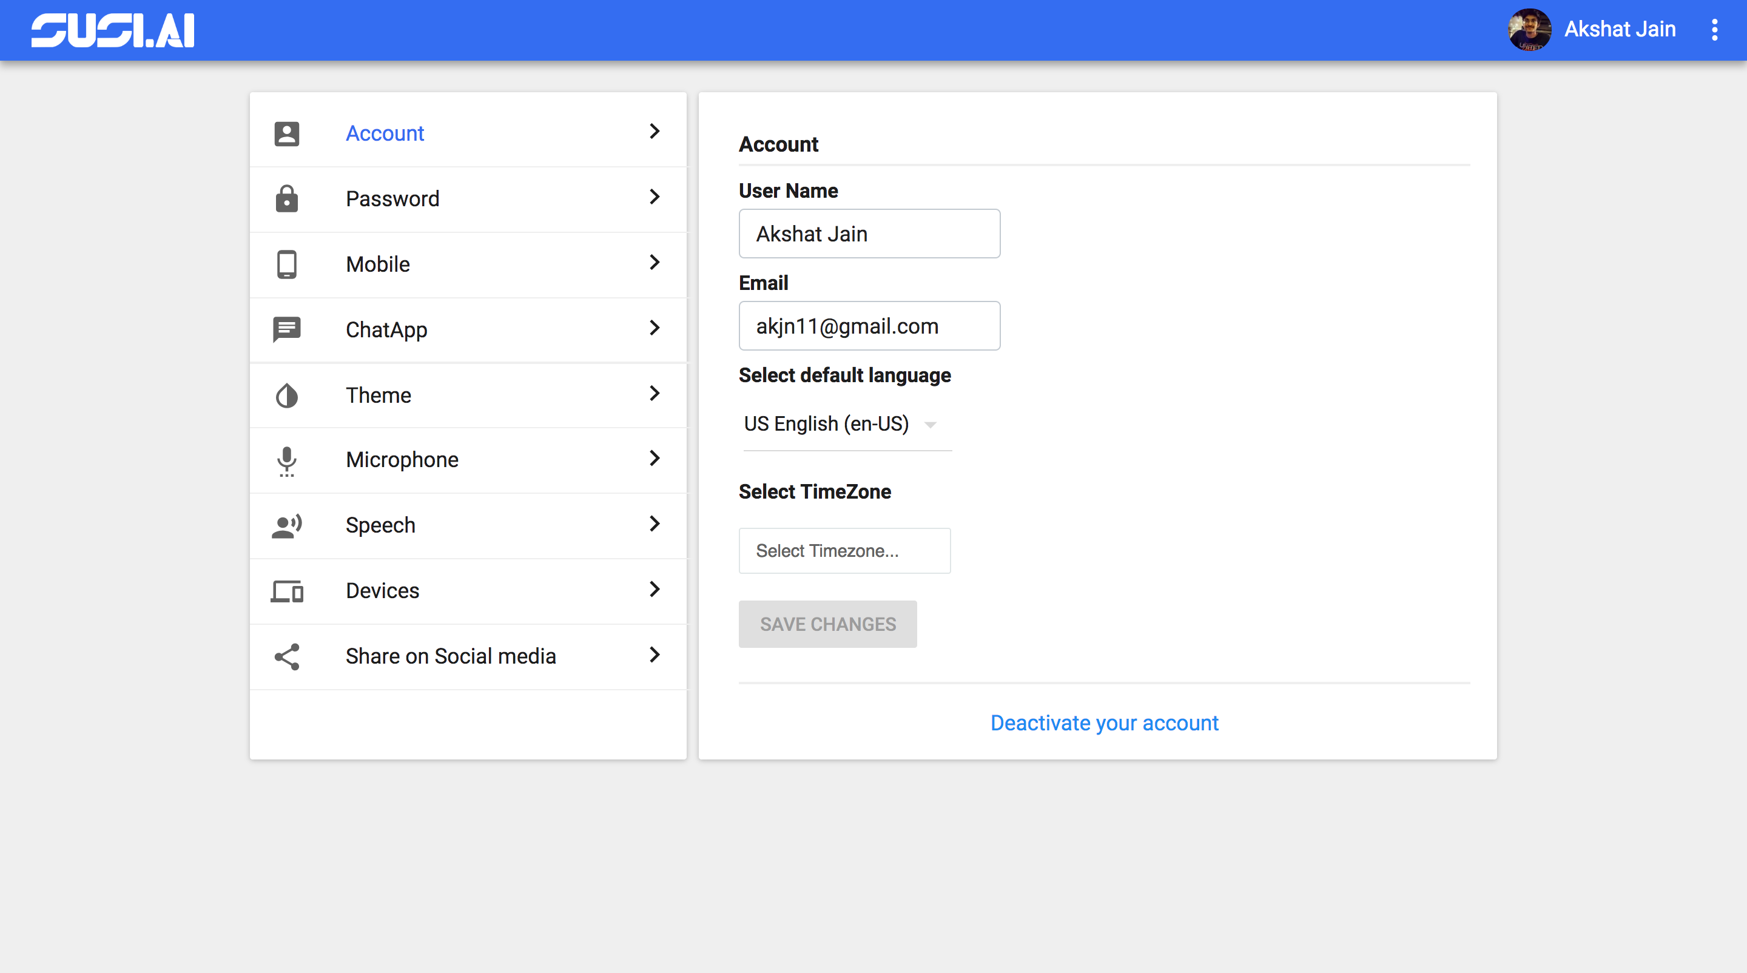Viewport: 1747px width, 973px height.
Task: Click the Deactivate your account link
Action: [1104, 723]
